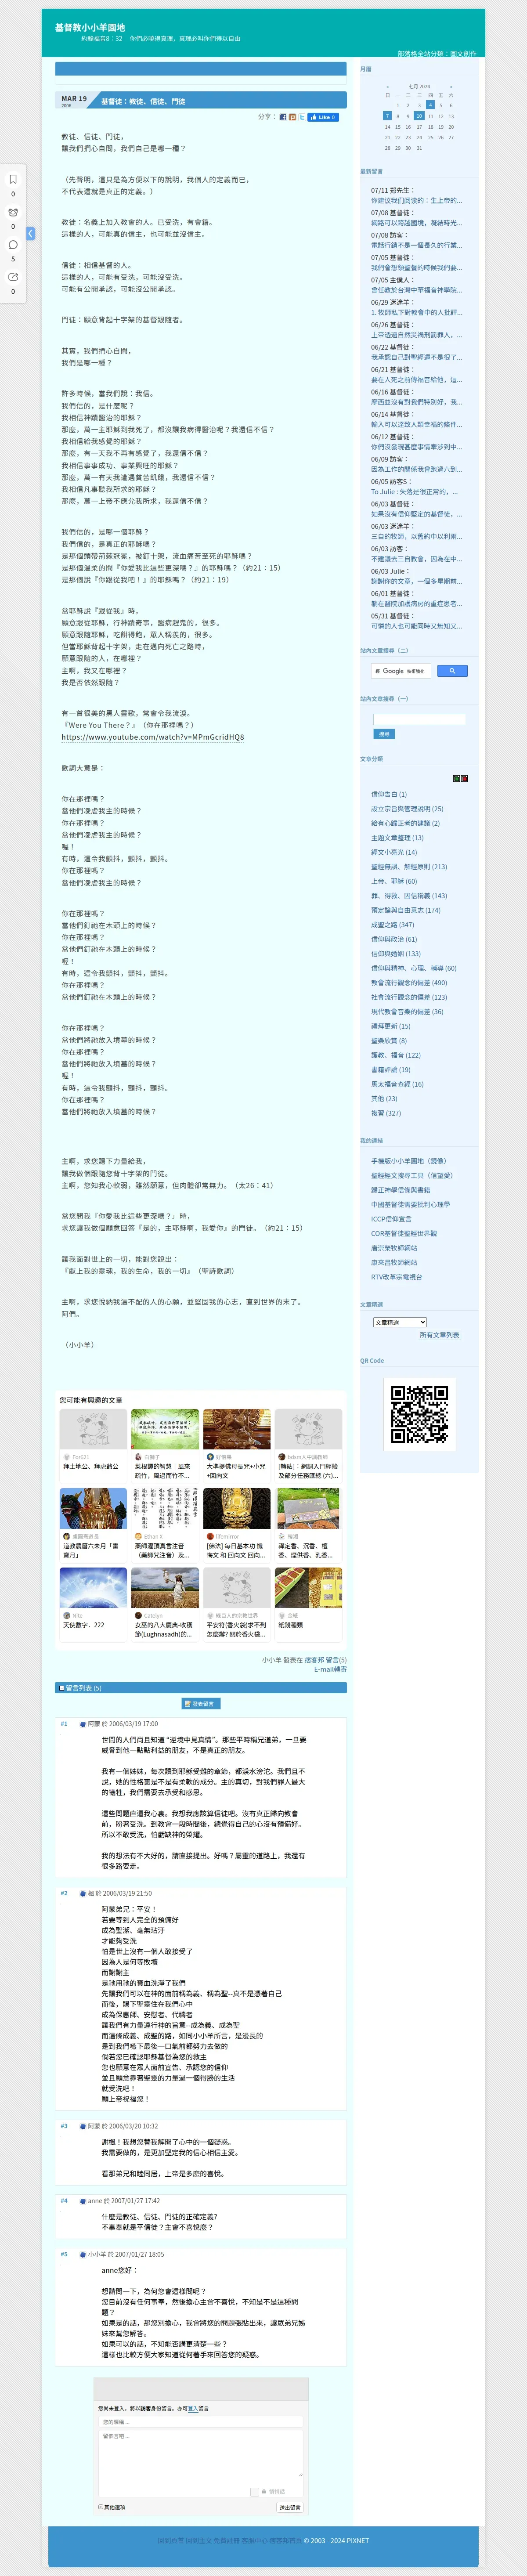This screenshot has width=527, height=2576.
Task: Open the 文章精選 dropdown
Action: point(400,1322)
